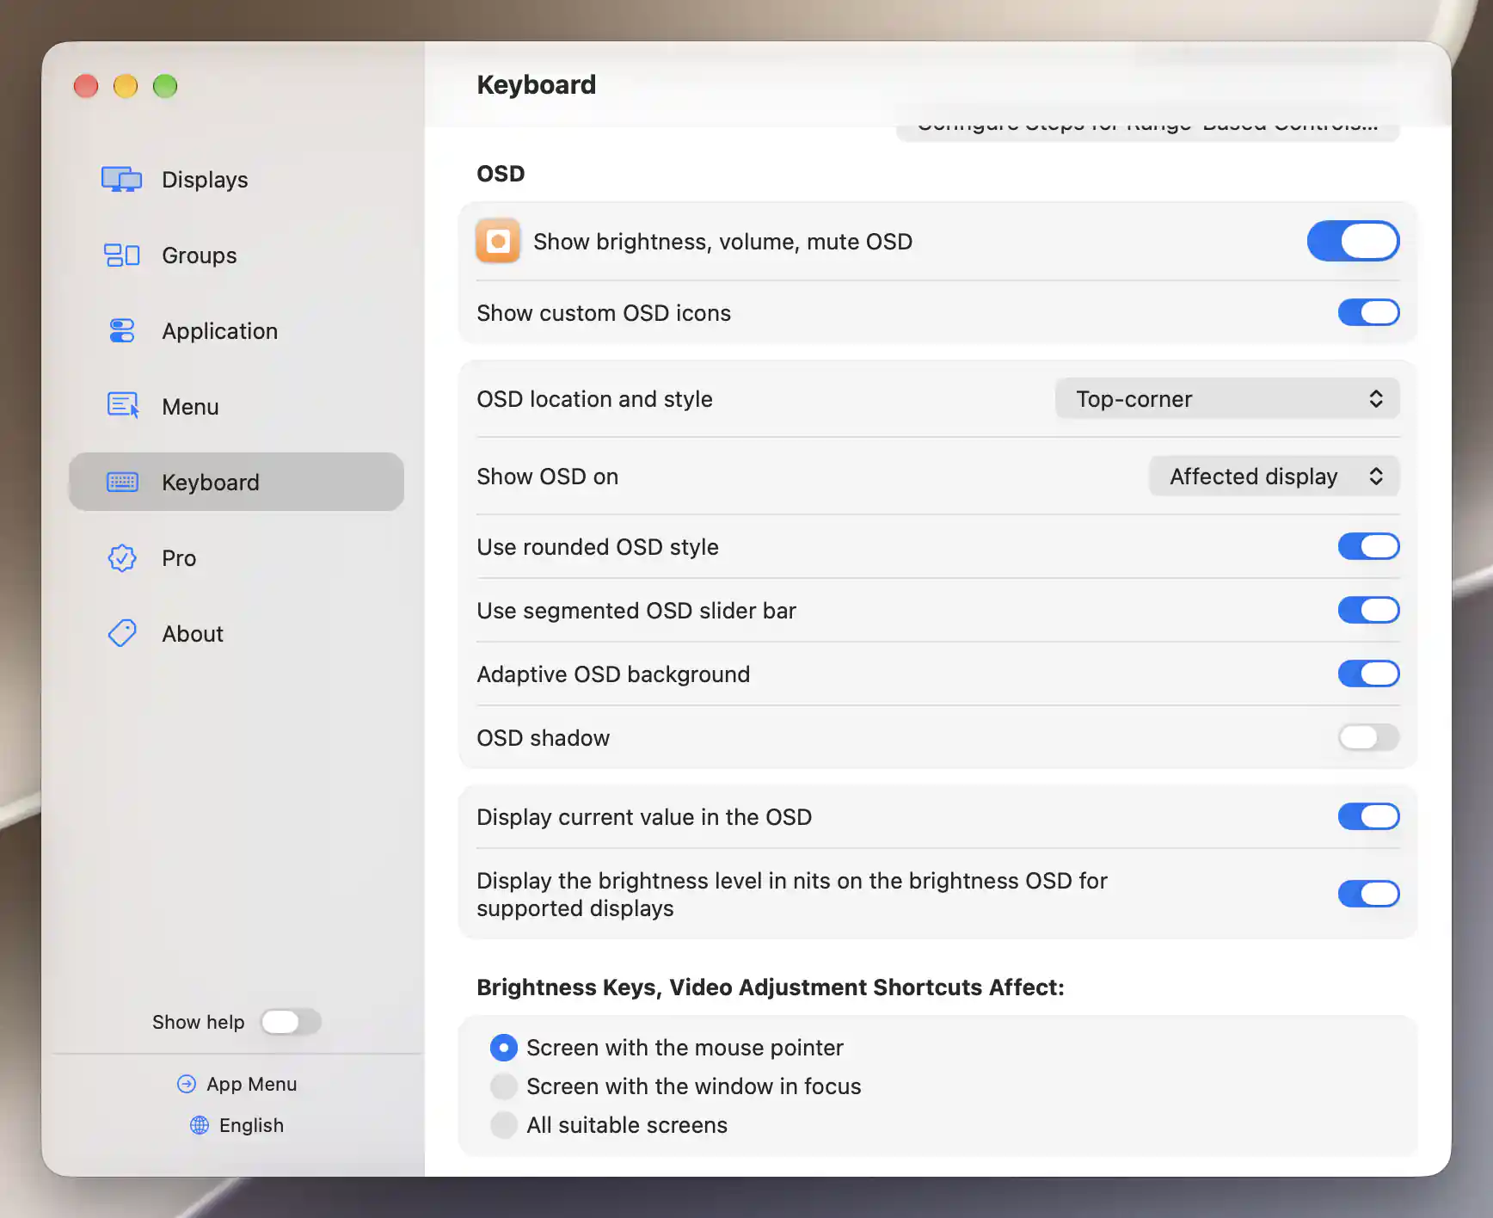Click the About tag icon in sidebar

click(x=122, y=633)
